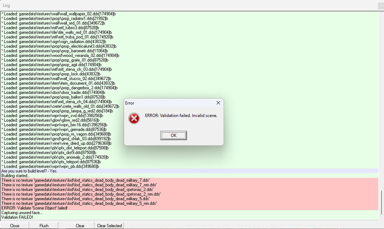Close the Error dialog with X

click(218, 103)
